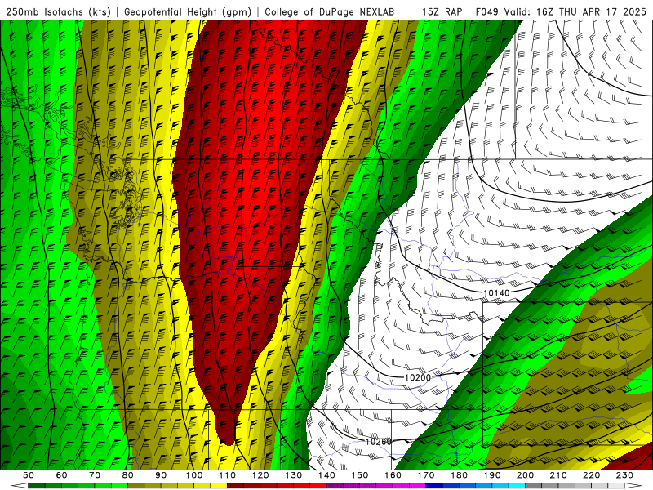
Task: Click the 100 value on the color scale
Action: [x=194, y=475]
